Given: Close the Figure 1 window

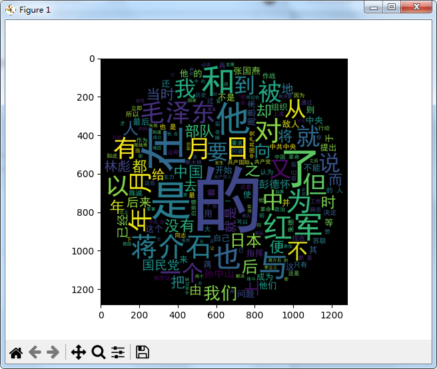Looking at the screenshot, I should pos(418,7).
